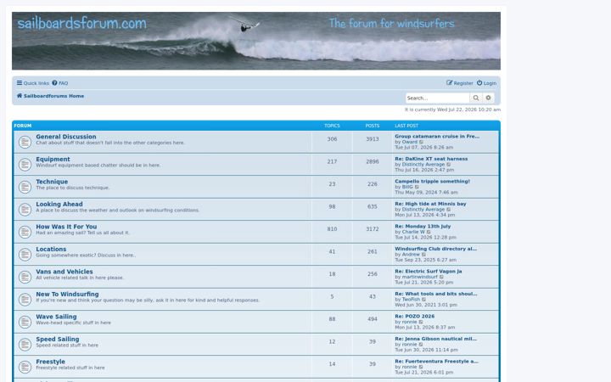Click Equipment forum status icon
Viewport: 611px width, 382px height.
(25, 165)
